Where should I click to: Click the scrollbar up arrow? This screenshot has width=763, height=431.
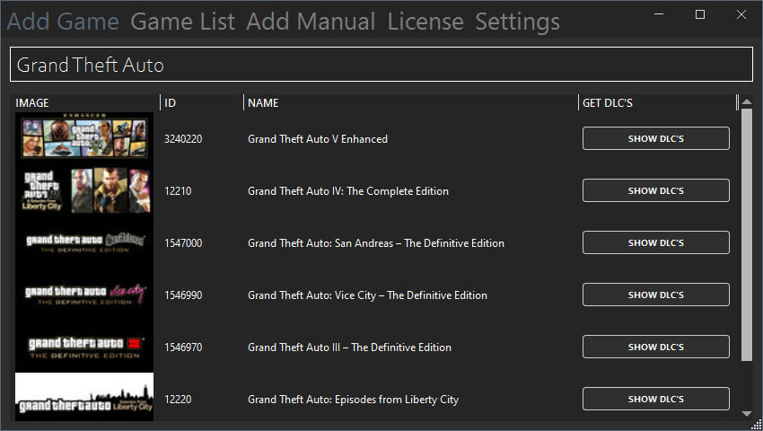747,101
